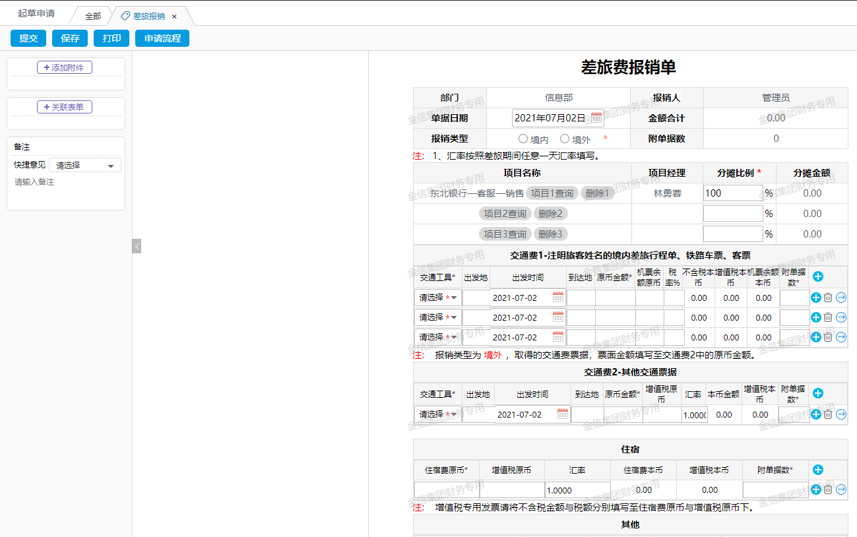Open the 快捷意见 dropdown
857x537 pixels.
pyautogui.click(x=84, y=164)
